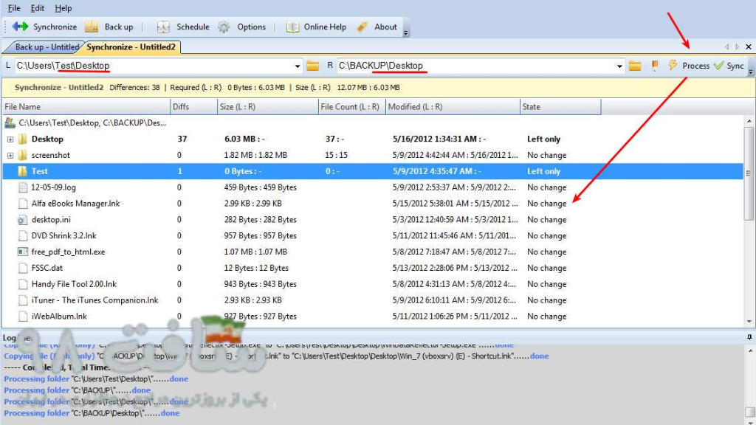
Task: Click the Back up toolbar button
Action: tap(109, 27)
